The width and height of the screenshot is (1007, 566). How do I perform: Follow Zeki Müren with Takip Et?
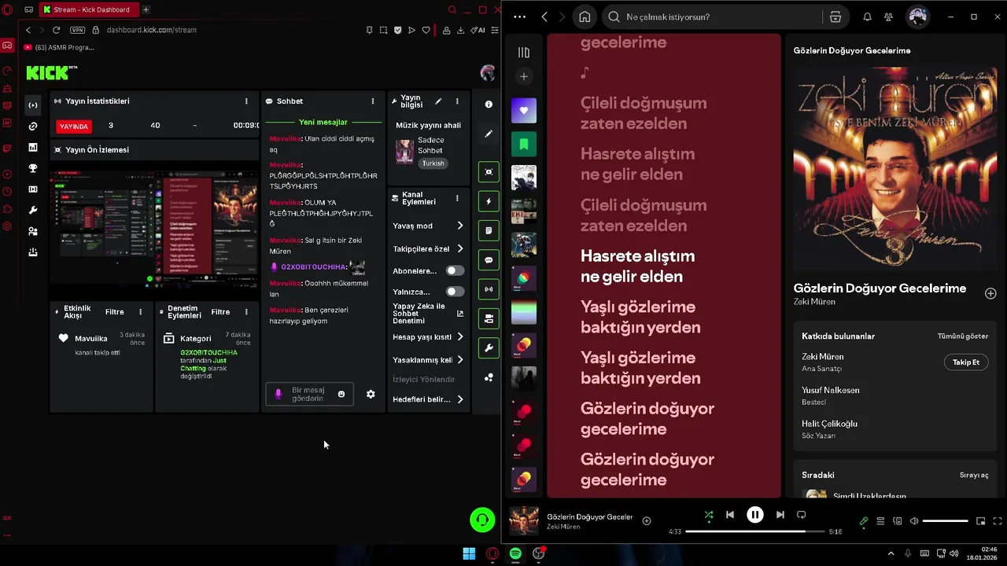[966, 362]
